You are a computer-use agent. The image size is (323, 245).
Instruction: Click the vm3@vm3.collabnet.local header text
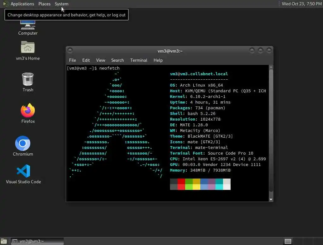pyautogui.click(x=199, y=74)
